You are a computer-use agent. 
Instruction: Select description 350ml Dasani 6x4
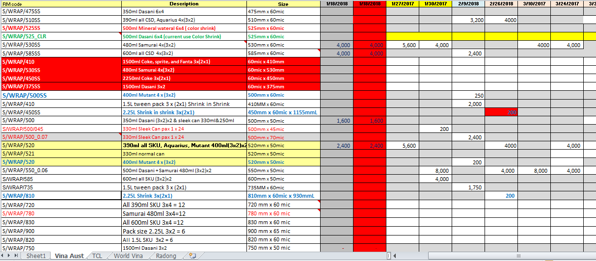[x=184, y=11]
